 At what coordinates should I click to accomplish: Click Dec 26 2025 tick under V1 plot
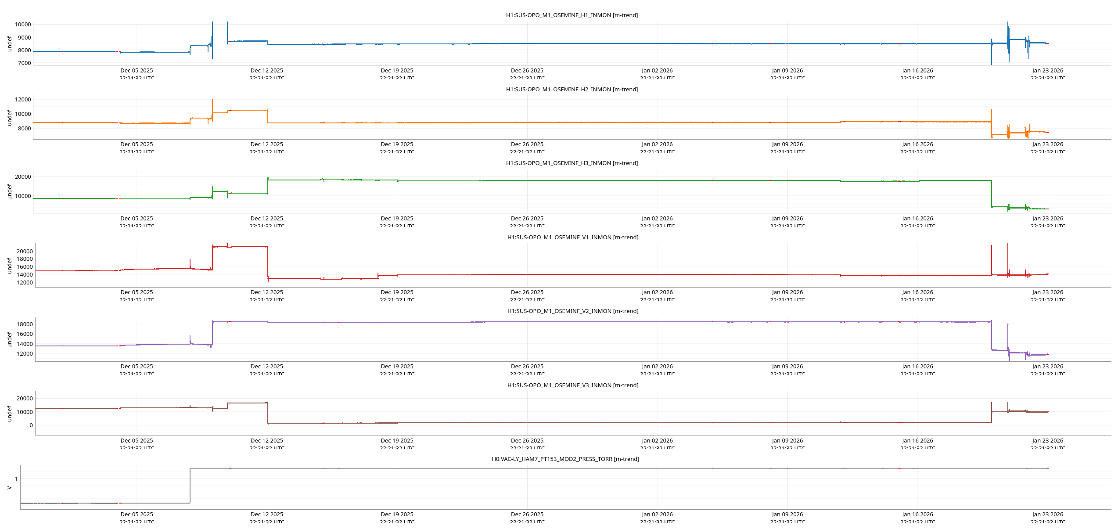point(527,292)
